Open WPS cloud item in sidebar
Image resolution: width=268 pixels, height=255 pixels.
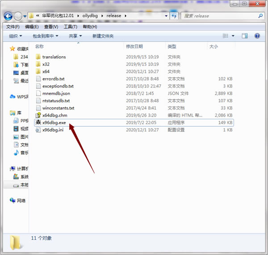[23, 97]
